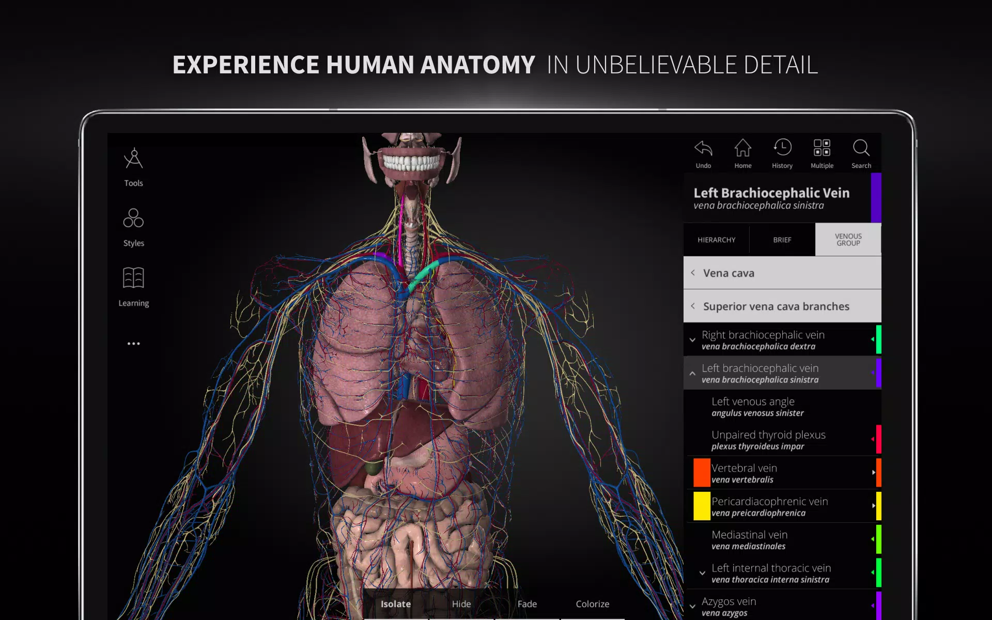Switch to the Brief tab

pos(782,239)
